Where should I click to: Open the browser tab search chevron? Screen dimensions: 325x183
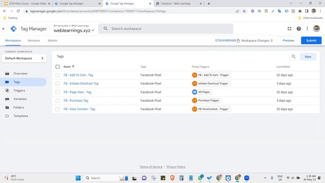[291, 4]
